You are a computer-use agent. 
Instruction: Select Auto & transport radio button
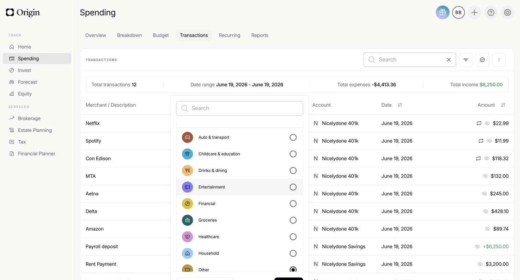tap(293, 137)
